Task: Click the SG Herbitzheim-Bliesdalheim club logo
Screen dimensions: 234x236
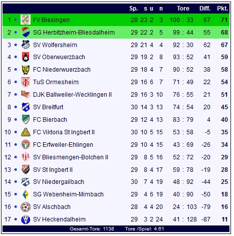Action: (26, 32)
